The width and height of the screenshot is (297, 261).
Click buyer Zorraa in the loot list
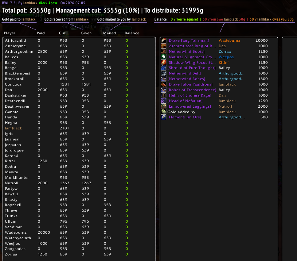pyautogui.click(x=225, y=52)
